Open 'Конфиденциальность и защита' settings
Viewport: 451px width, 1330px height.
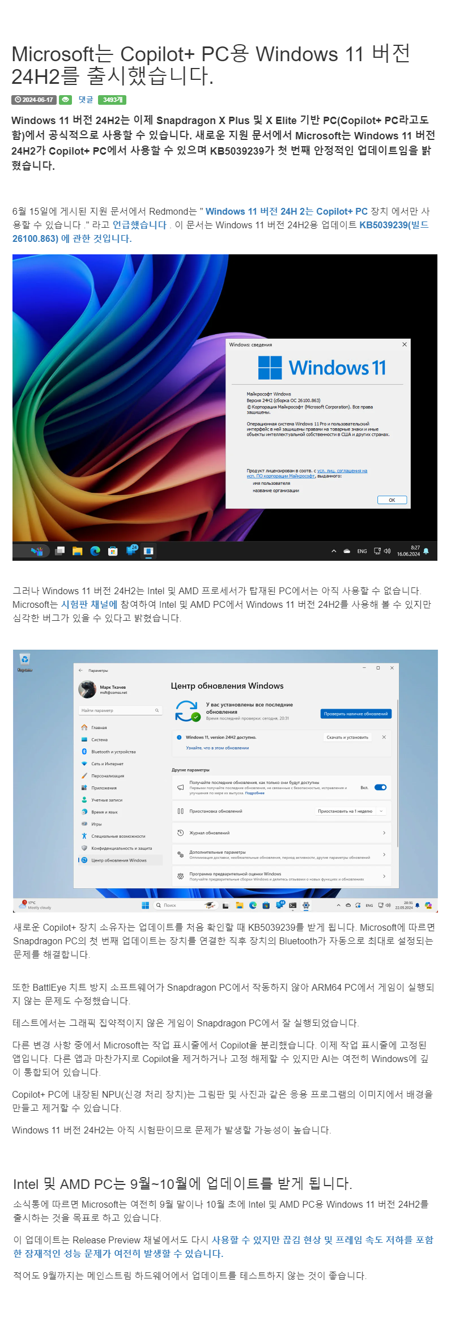point(120,848)
